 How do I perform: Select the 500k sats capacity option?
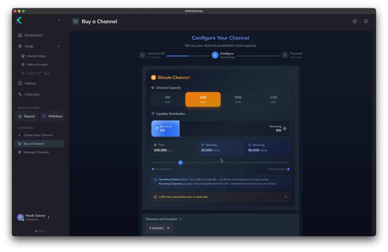[x=238, y=99]
